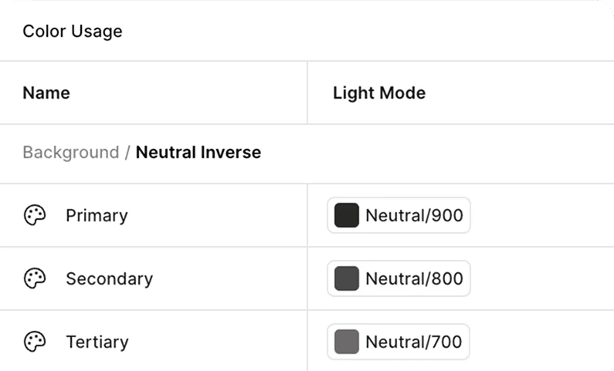Click the Neutral Inverse group heading
Screen dimensions: 614x371
click(198, 152)
